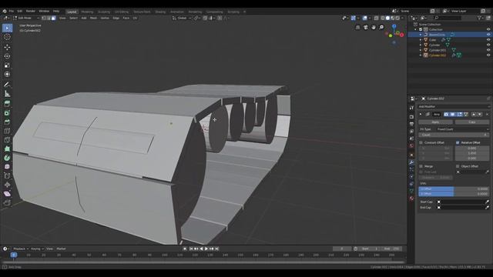Image resolution: width=493 pixels, height=277 pixels.
Task: Select the Rip Region tool
Action: pos(7,203)
